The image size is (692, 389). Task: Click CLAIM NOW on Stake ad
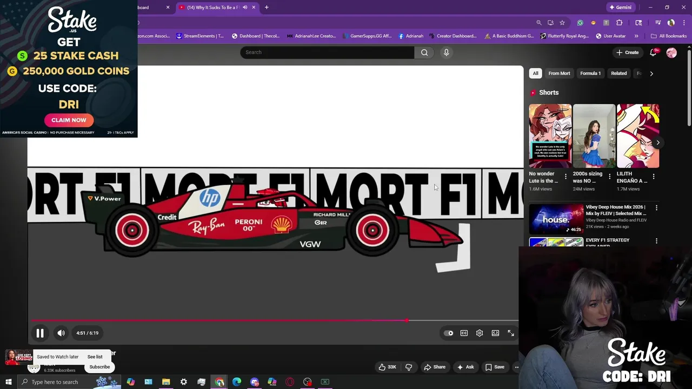pos(69,120)
